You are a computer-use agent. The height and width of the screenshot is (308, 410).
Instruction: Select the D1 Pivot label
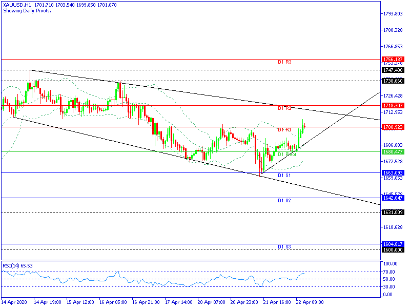pyautogui.click(x=287, y=154)
